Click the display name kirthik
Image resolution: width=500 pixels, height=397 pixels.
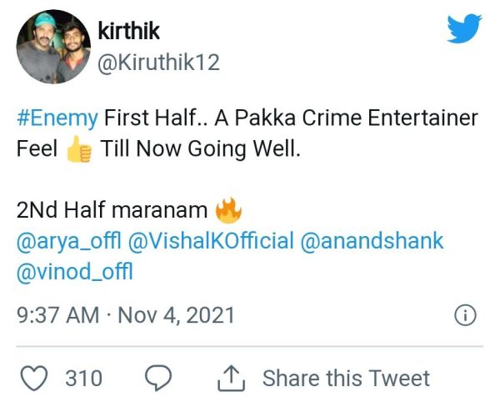coord(129,31)
